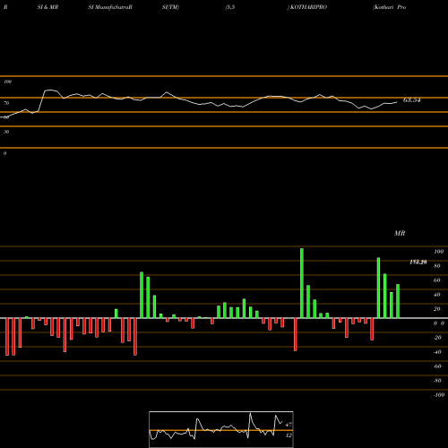
Task: Click the -40 label on MR axis
Action: coord(437,352)
